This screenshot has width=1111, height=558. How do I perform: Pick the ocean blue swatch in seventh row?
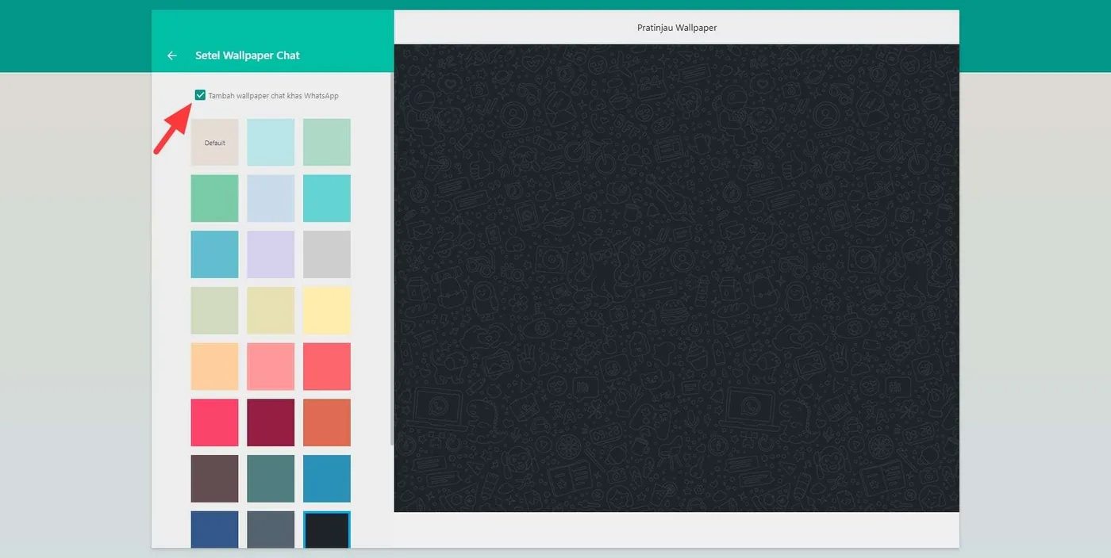327,479
